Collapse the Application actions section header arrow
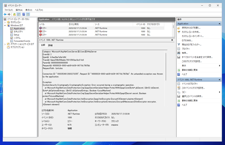225x145 pixels. click(x=219, y=24)
